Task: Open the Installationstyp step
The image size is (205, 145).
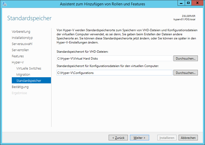Action: tap(22, 38)
